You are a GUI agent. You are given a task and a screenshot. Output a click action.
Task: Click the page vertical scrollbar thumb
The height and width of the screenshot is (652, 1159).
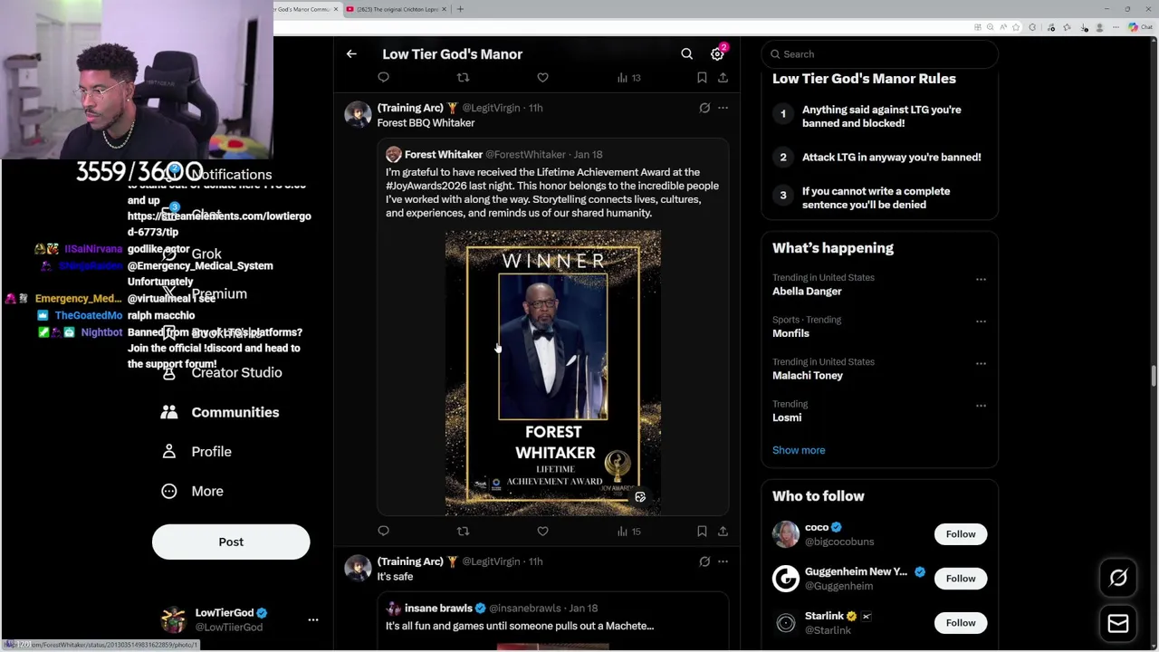tap(1154, 376)
